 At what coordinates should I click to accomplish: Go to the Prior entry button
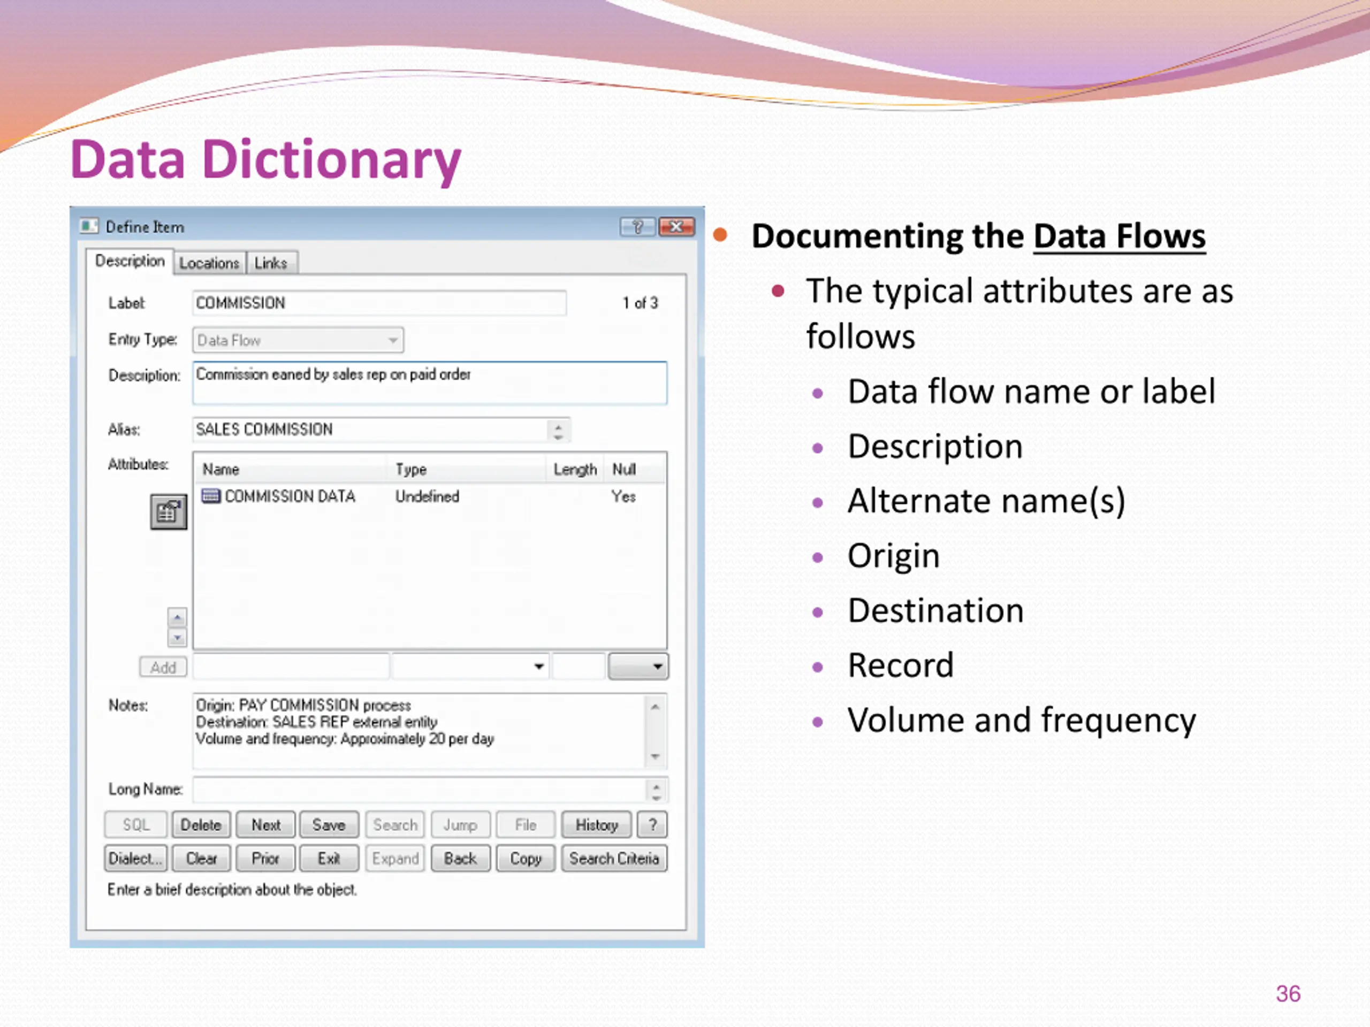tap(265, 859)
